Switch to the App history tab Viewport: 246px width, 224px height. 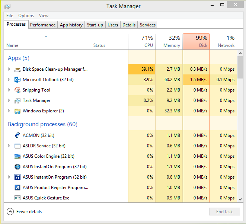[x=71, y=25]
